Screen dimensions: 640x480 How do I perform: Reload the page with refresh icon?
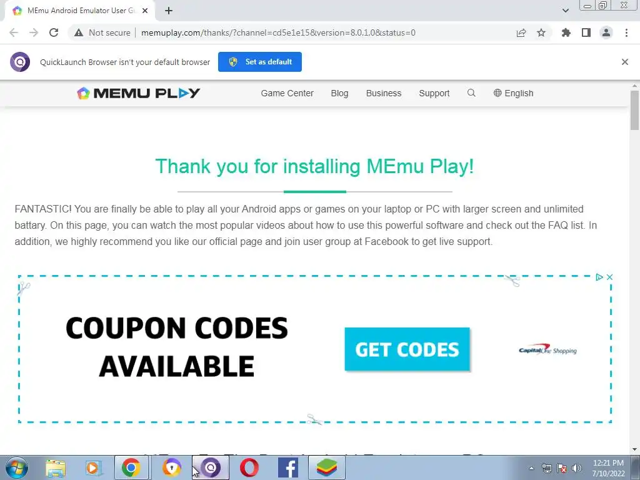[x=54, y=32]
